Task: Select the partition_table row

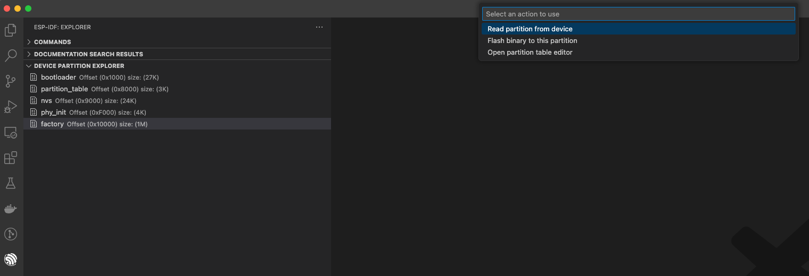Action: click(177, 89)
